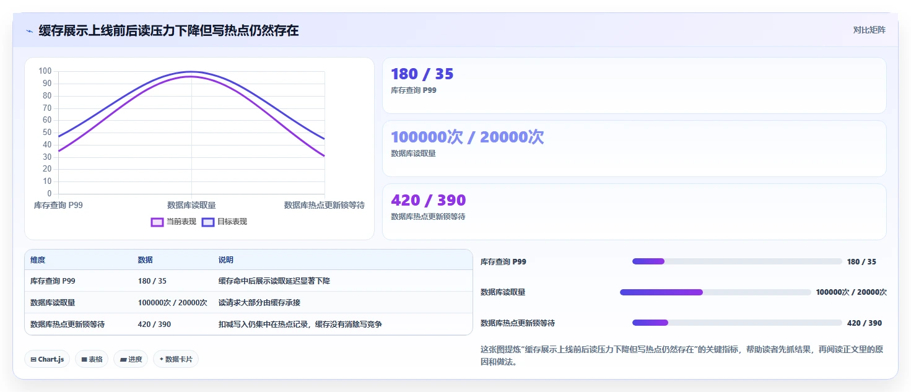
Task: Click the 数据 table column header
Action: [x=172, y=260]
